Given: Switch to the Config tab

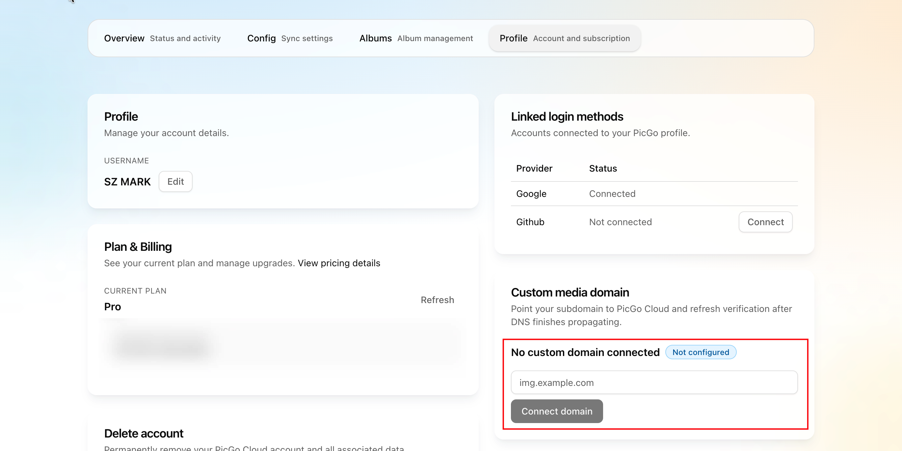Looking at the screenshot, I should 290,38.
